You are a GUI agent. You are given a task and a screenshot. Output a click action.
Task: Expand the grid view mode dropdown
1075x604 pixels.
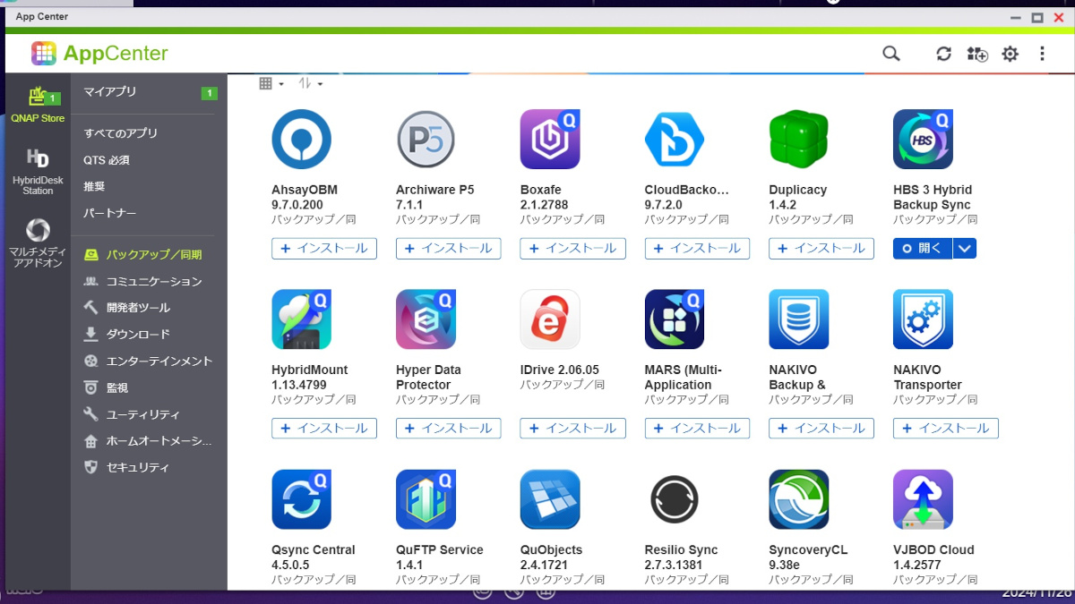tap(271, 83)
